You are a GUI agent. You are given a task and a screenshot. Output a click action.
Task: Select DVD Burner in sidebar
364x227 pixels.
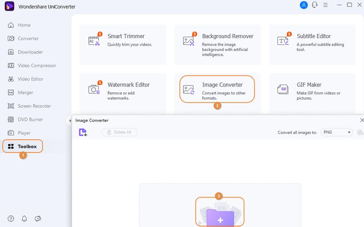click(25, 120)
